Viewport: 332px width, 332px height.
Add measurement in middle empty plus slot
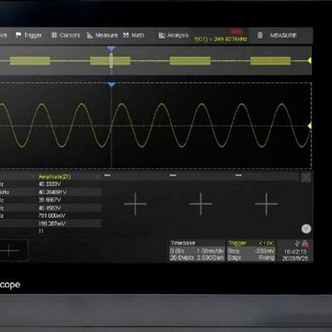tap(201, 204)
